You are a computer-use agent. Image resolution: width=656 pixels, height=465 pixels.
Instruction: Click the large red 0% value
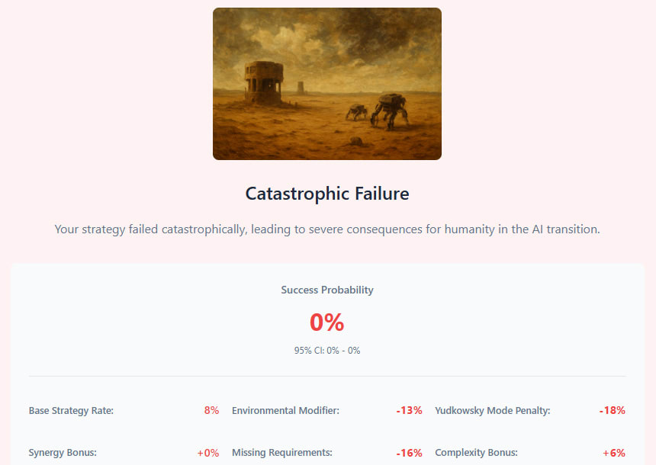click(326, 322)
